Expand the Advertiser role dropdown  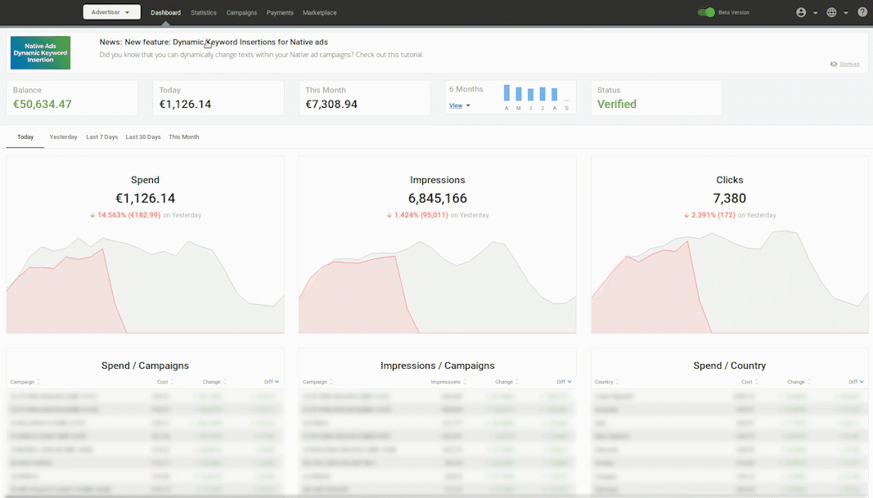[111, 12]
